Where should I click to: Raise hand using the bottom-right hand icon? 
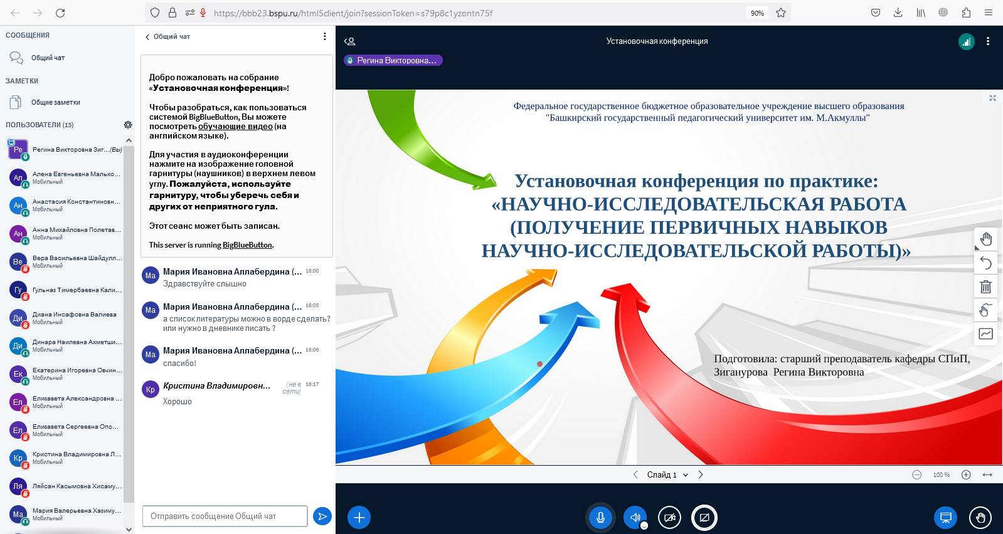[980, 517]
